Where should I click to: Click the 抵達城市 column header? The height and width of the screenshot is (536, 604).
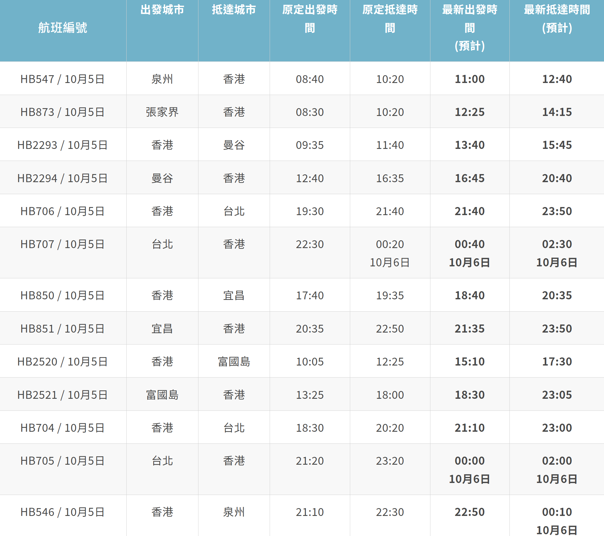234,10
